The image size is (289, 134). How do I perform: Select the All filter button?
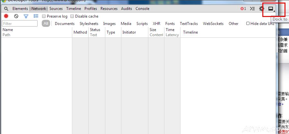point(46,24)
